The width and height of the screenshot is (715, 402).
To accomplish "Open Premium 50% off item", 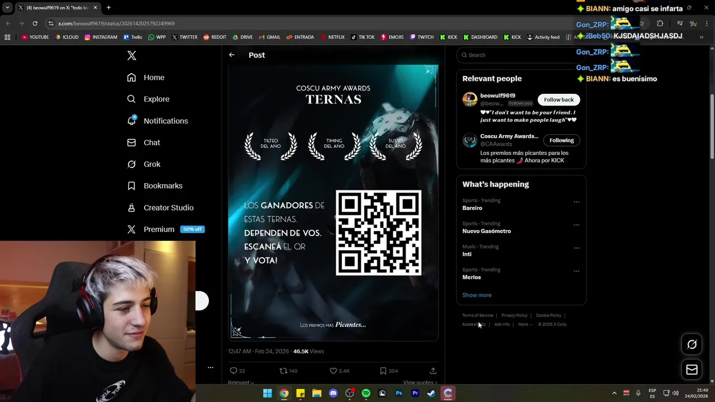I will click(x=165, y=229).
